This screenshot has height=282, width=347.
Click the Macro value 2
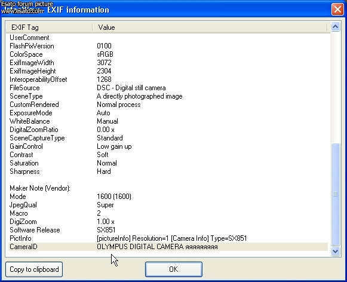pyautogui.click(x=99, y=213)
